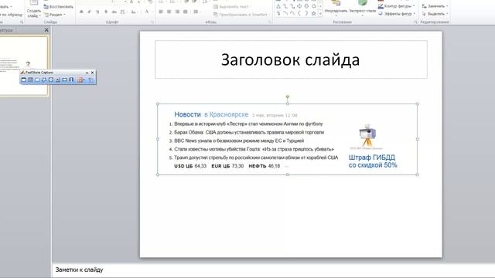Select FastStone freehand region capture
Screen dimensions: 495x278
point(44,80)
